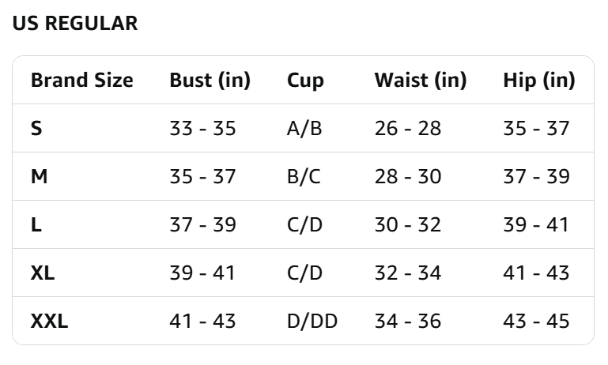Screen dimensions: 608x365
Task: Click the Waist (in) column header
Action: [x=421, y=81]
